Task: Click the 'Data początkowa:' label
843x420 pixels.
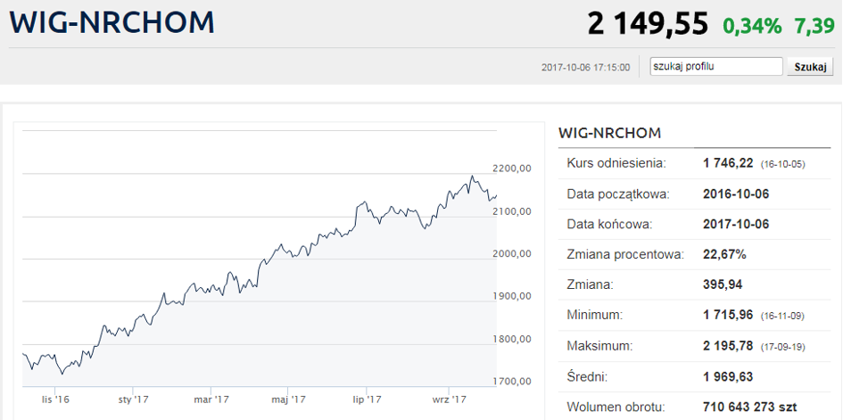Action: point(618,194)
